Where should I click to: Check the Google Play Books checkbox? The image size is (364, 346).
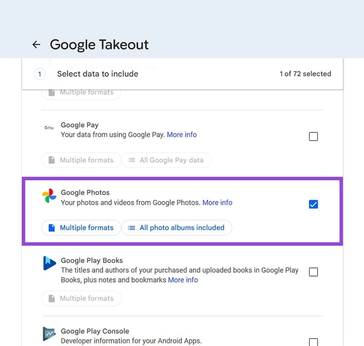click(x=313, y=272)
